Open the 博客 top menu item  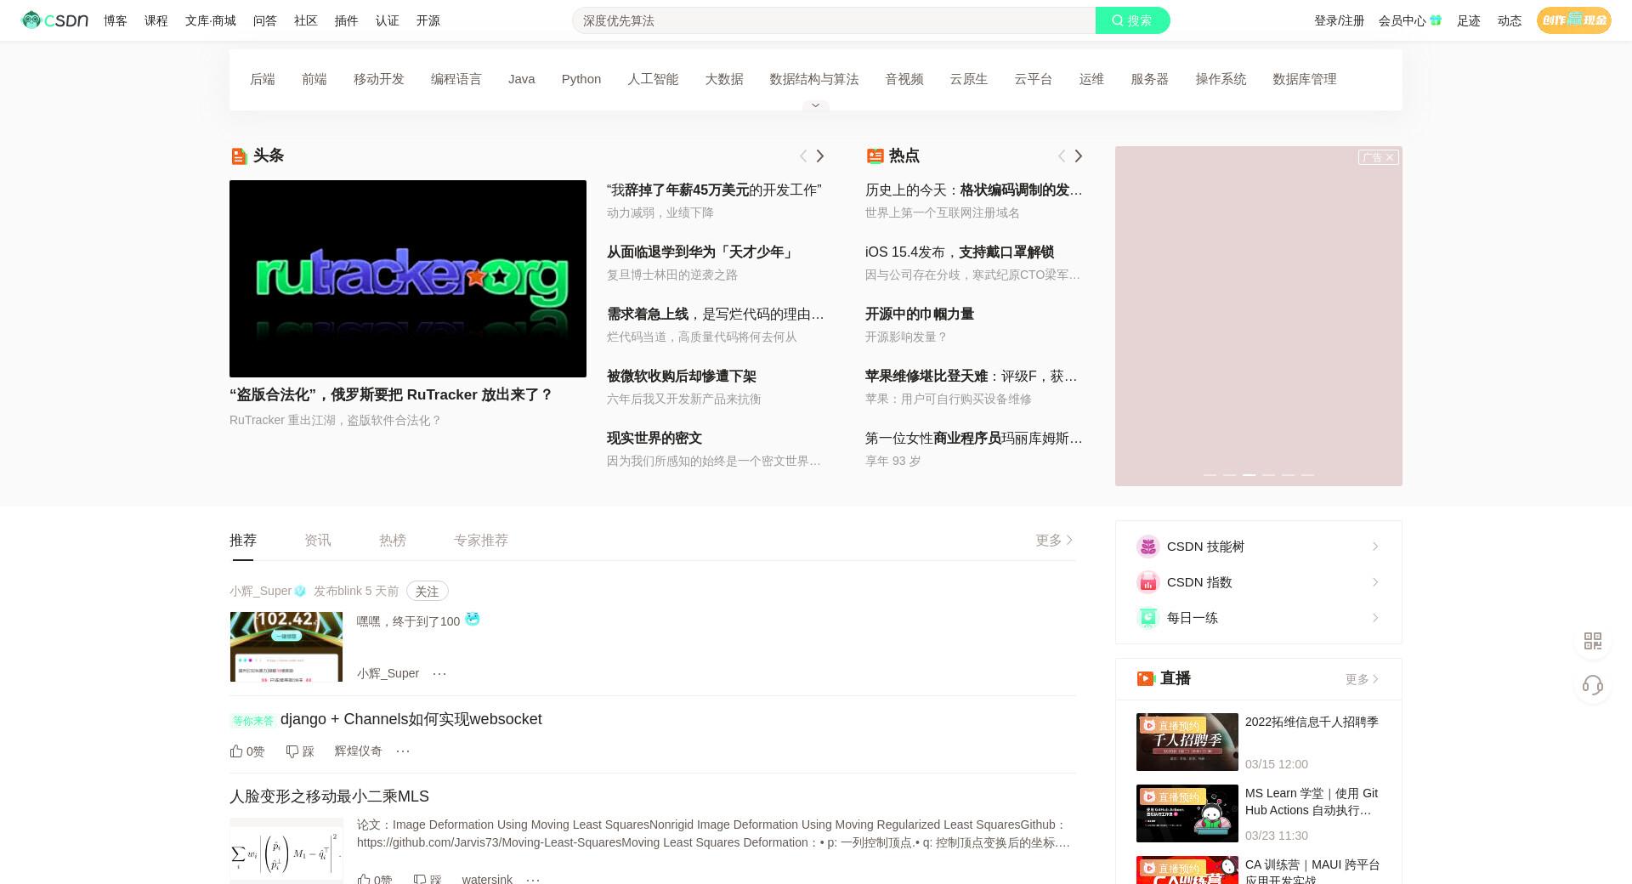coord(116,20)
